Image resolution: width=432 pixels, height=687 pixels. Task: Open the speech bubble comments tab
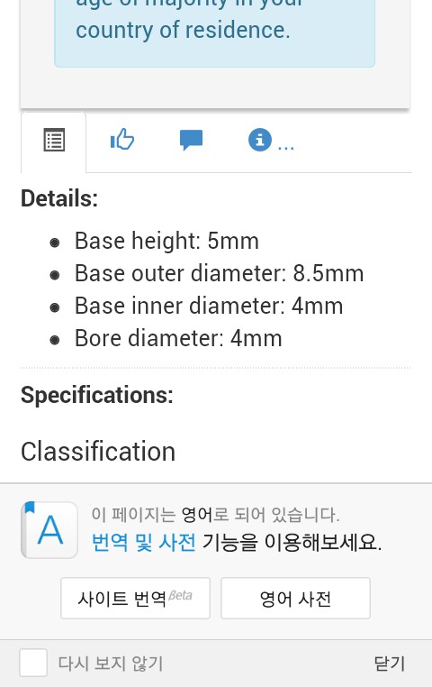click(191, 141)
